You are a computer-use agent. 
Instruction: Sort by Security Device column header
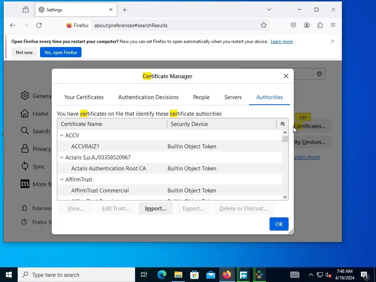click(221, 124)
